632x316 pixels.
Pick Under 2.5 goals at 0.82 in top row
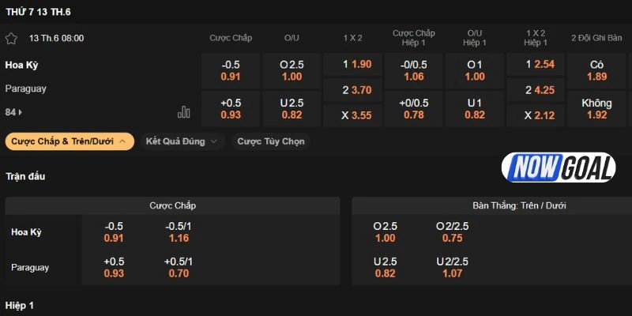coord(292,109)
